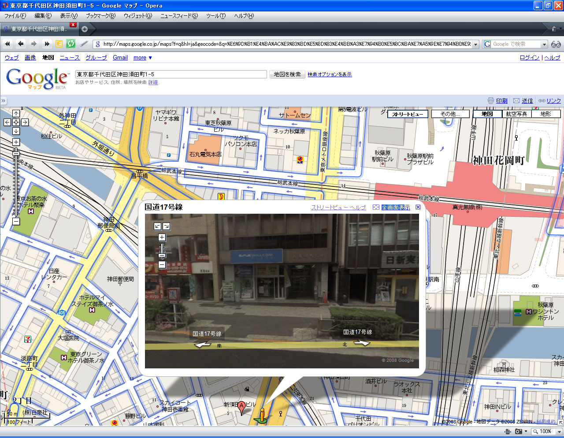Click the wand password manager icon
This screenshot has width=564, height=438.
click(x=84, y=44)
